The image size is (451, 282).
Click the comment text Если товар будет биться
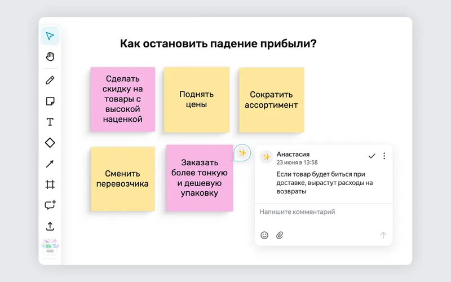(325, 183)
